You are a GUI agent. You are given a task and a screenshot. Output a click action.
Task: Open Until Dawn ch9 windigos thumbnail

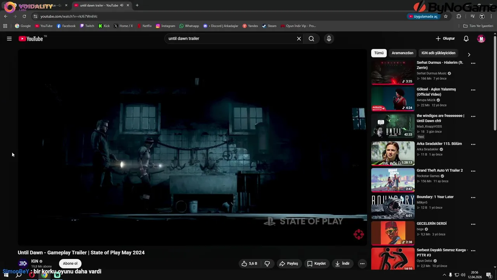point(393,126)
